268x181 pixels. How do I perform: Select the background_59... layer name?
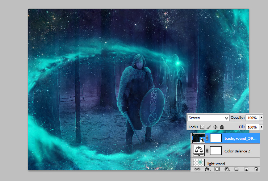(x=240, y=138)
